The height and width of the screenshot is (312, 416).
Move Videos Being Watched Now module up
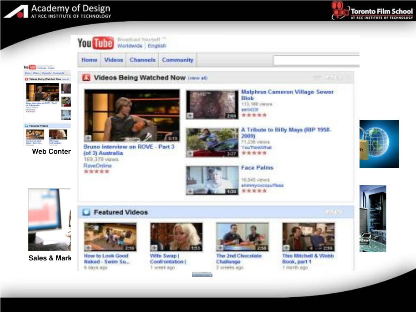click(329, 78)
